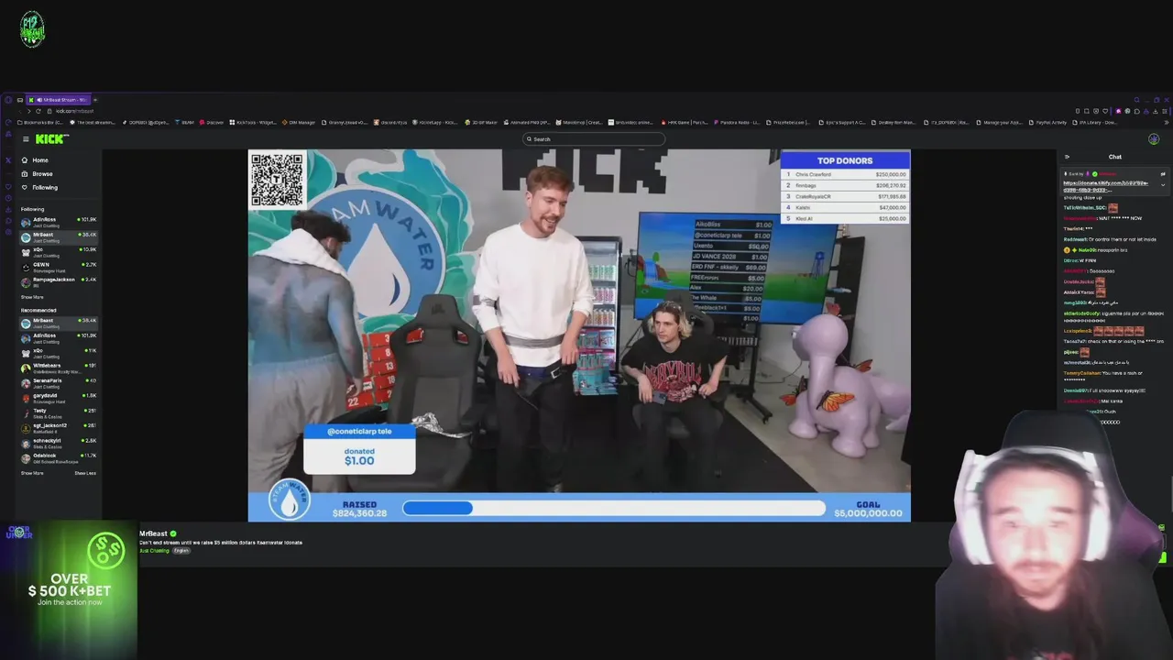The width and height of the screenshot is (1173, 660).
Task: Open a new browser tab
Action: pos(95,100)
